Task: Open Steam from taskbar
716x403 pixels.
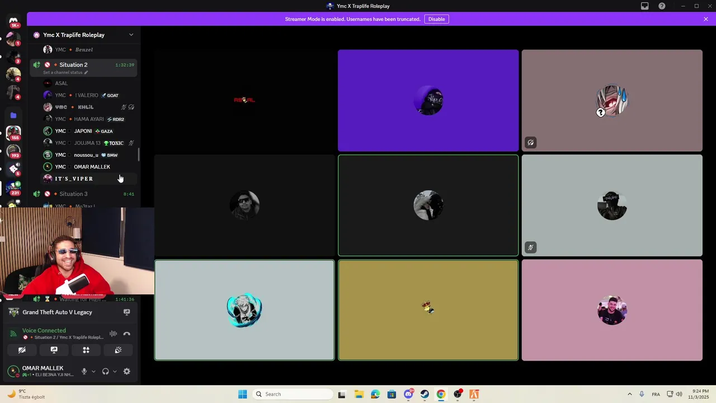Action: 425,394
